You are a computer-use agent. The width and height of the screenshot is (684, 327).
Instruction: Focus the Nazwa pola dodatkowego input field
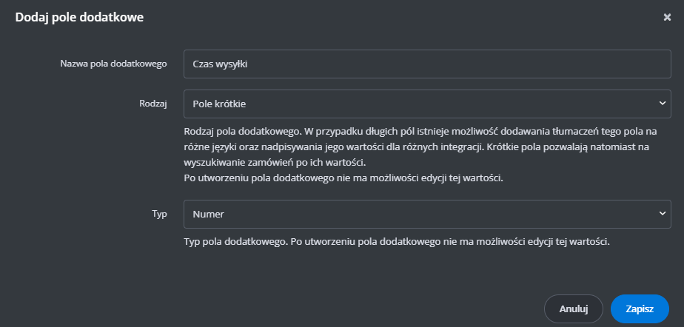(x=427, y=64)
